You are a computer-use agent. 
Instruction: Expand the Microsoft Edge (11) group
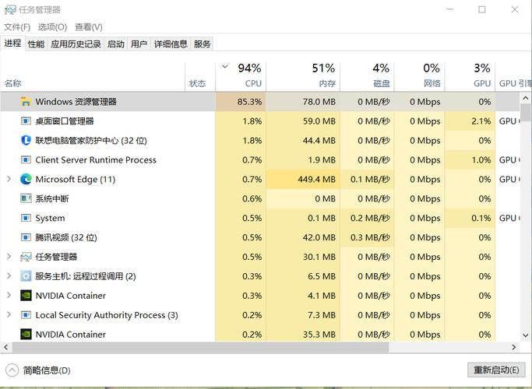(9, 179)
